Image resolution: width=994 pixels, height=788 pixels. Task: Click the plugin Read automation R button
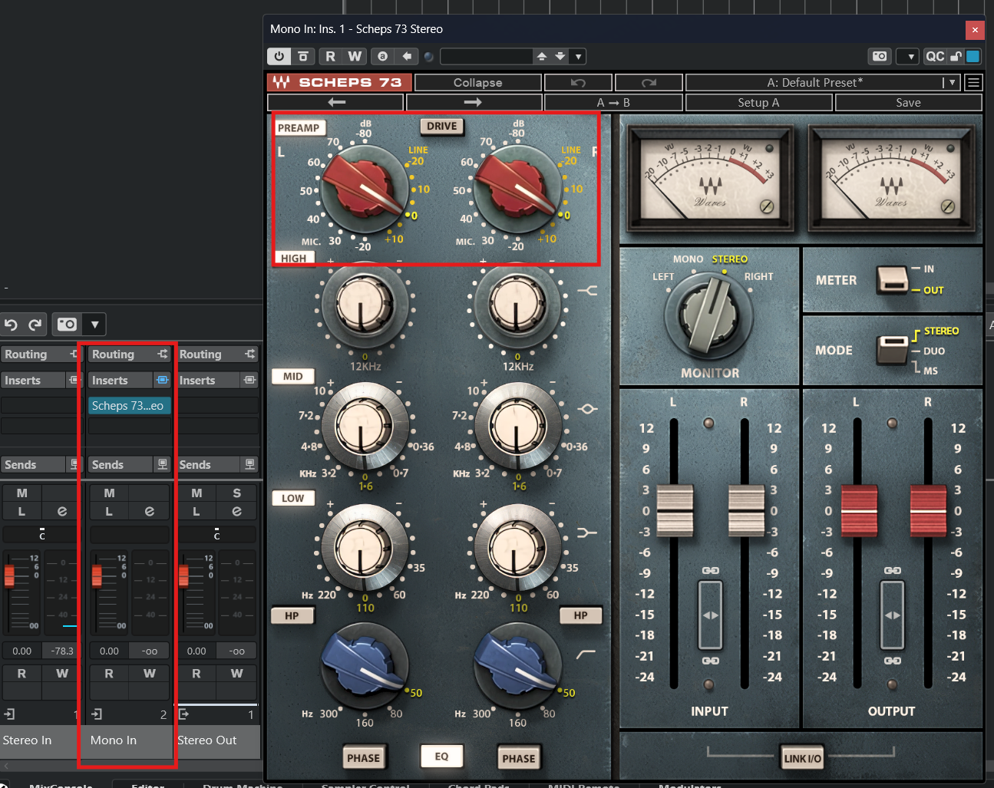pos(330,56)
